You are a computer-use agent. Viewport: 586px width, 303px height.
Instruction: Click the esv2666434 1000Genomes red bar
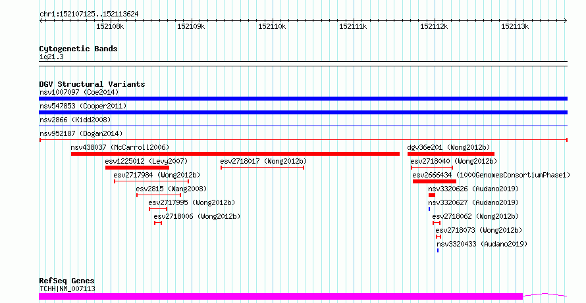pos(435,181)
